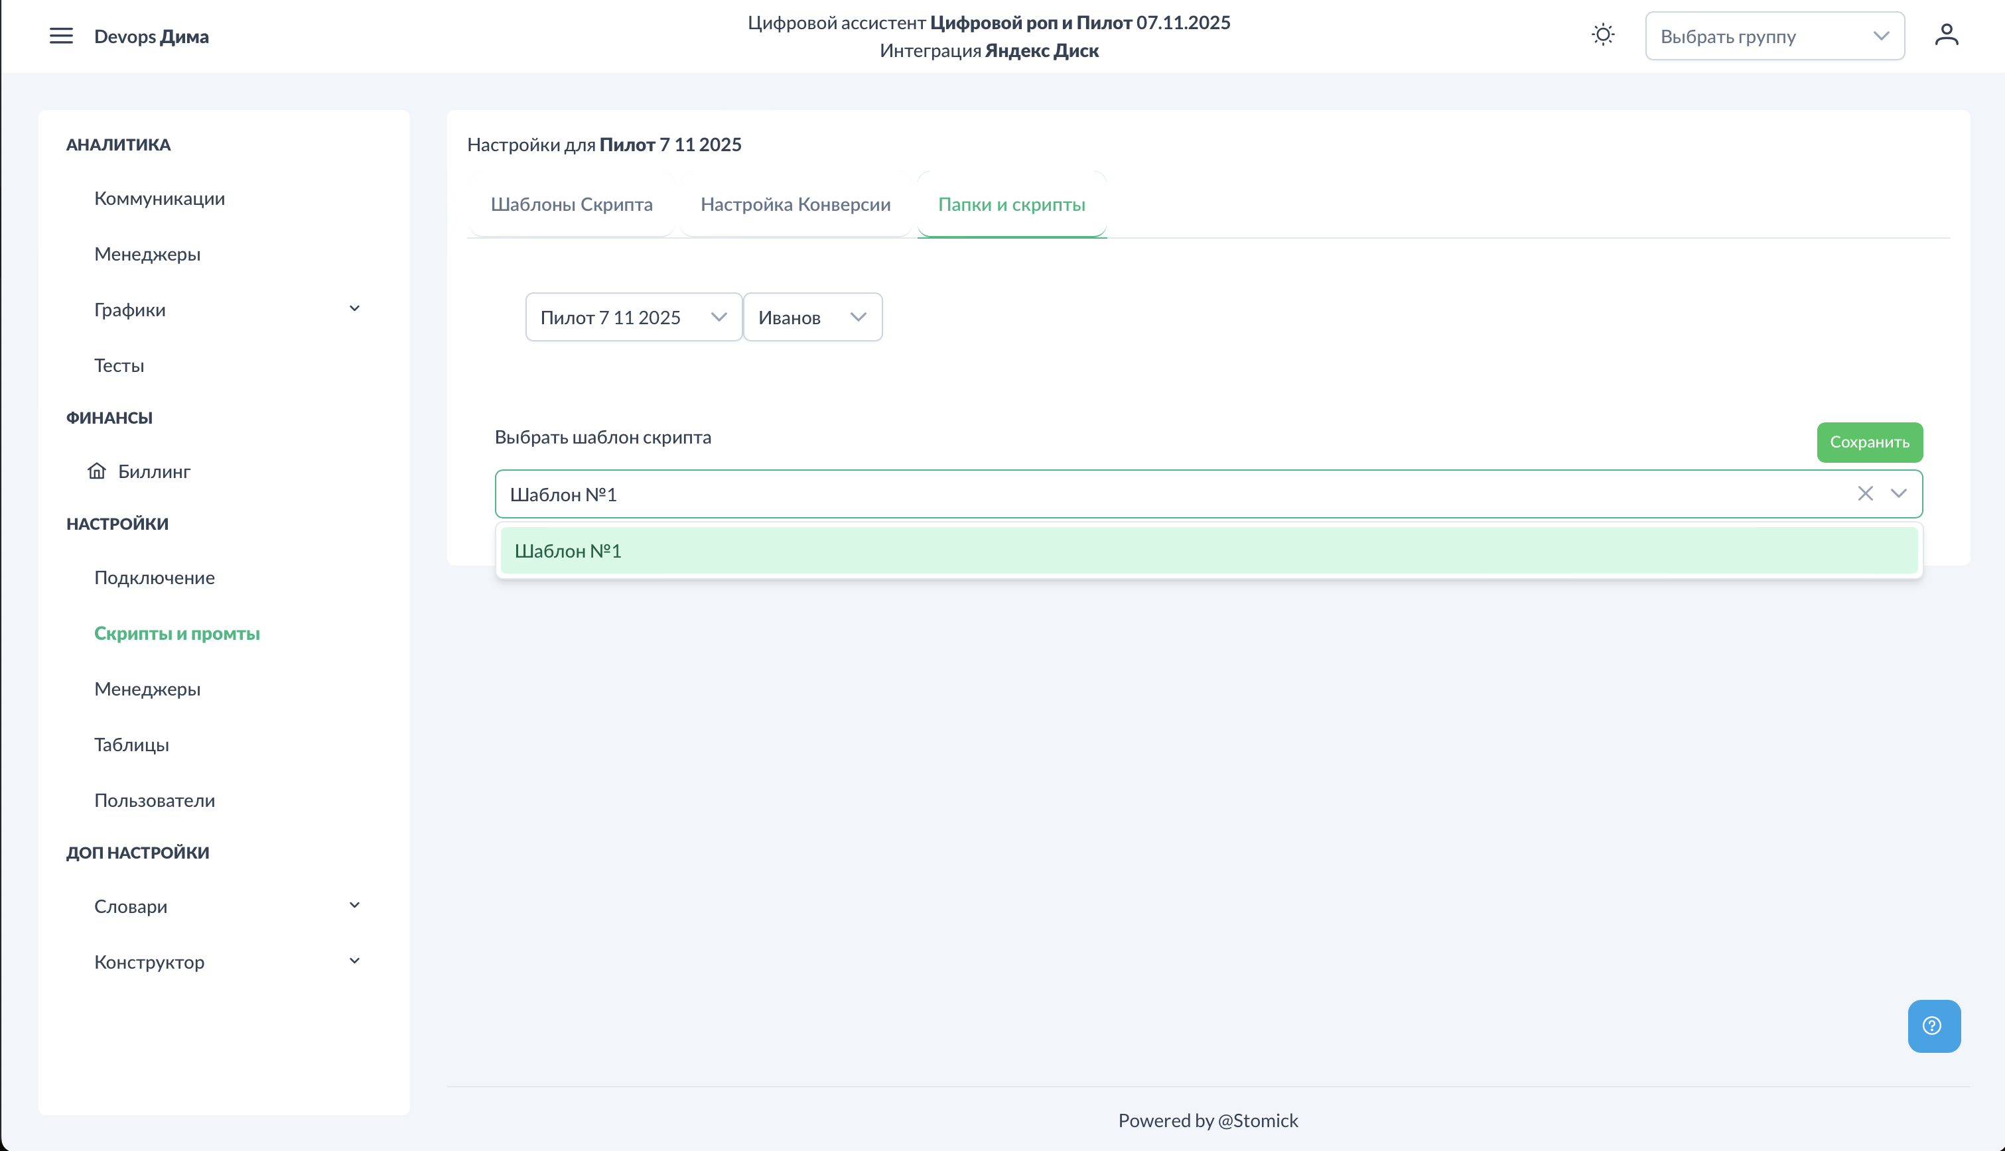Open the hamburger menu icon
Screen dimensions: 2005x1151
[x=61, y=36]
